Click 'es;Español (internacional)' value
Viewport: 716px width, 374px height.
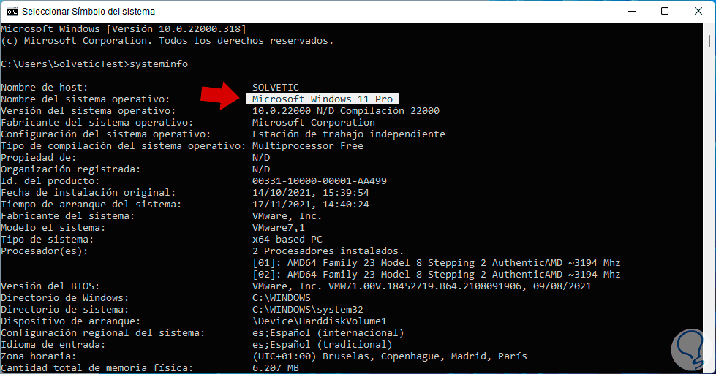click(328, 333)
